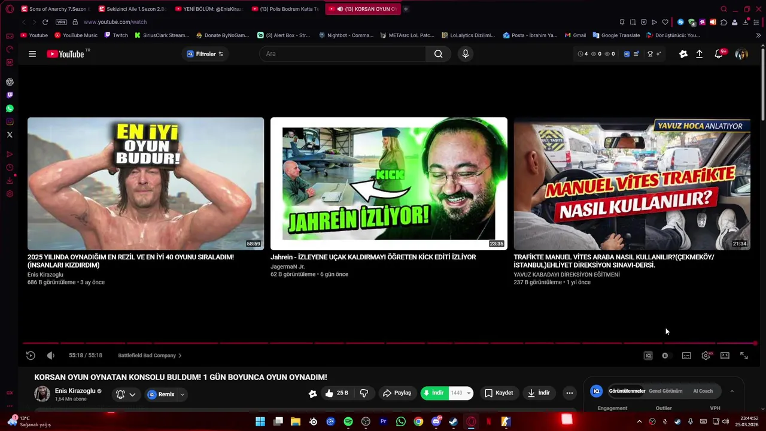This screenshot has height=431, width=766.
Task: Open Instagram in the Opera sidebar
Action: (10, 122)
